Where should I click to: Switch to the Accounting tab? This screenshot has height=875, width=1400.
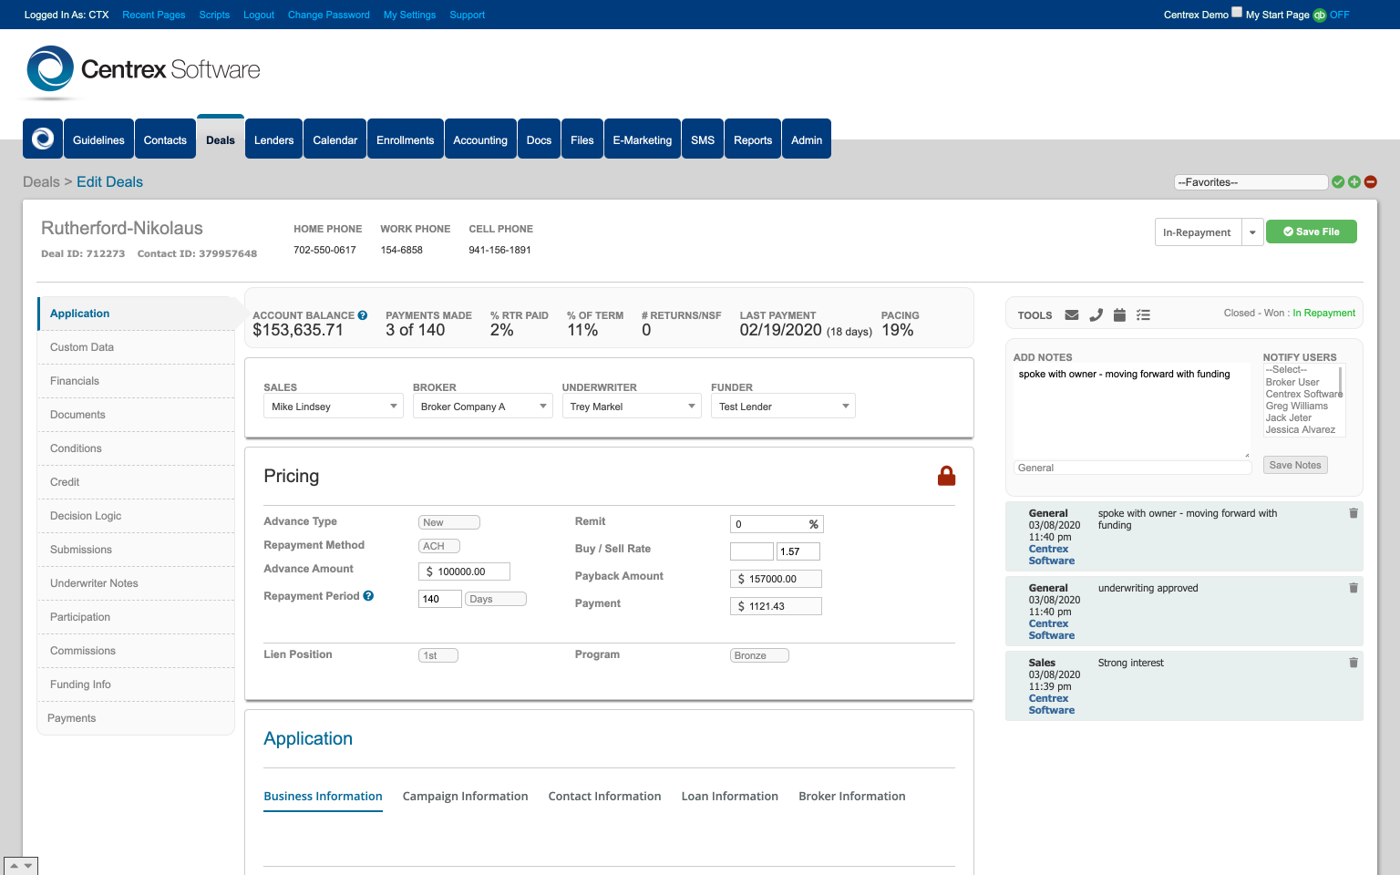[480, 139]
